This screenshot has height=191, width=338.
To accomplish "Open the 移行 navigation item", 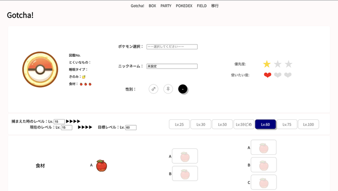I will 215,6.
